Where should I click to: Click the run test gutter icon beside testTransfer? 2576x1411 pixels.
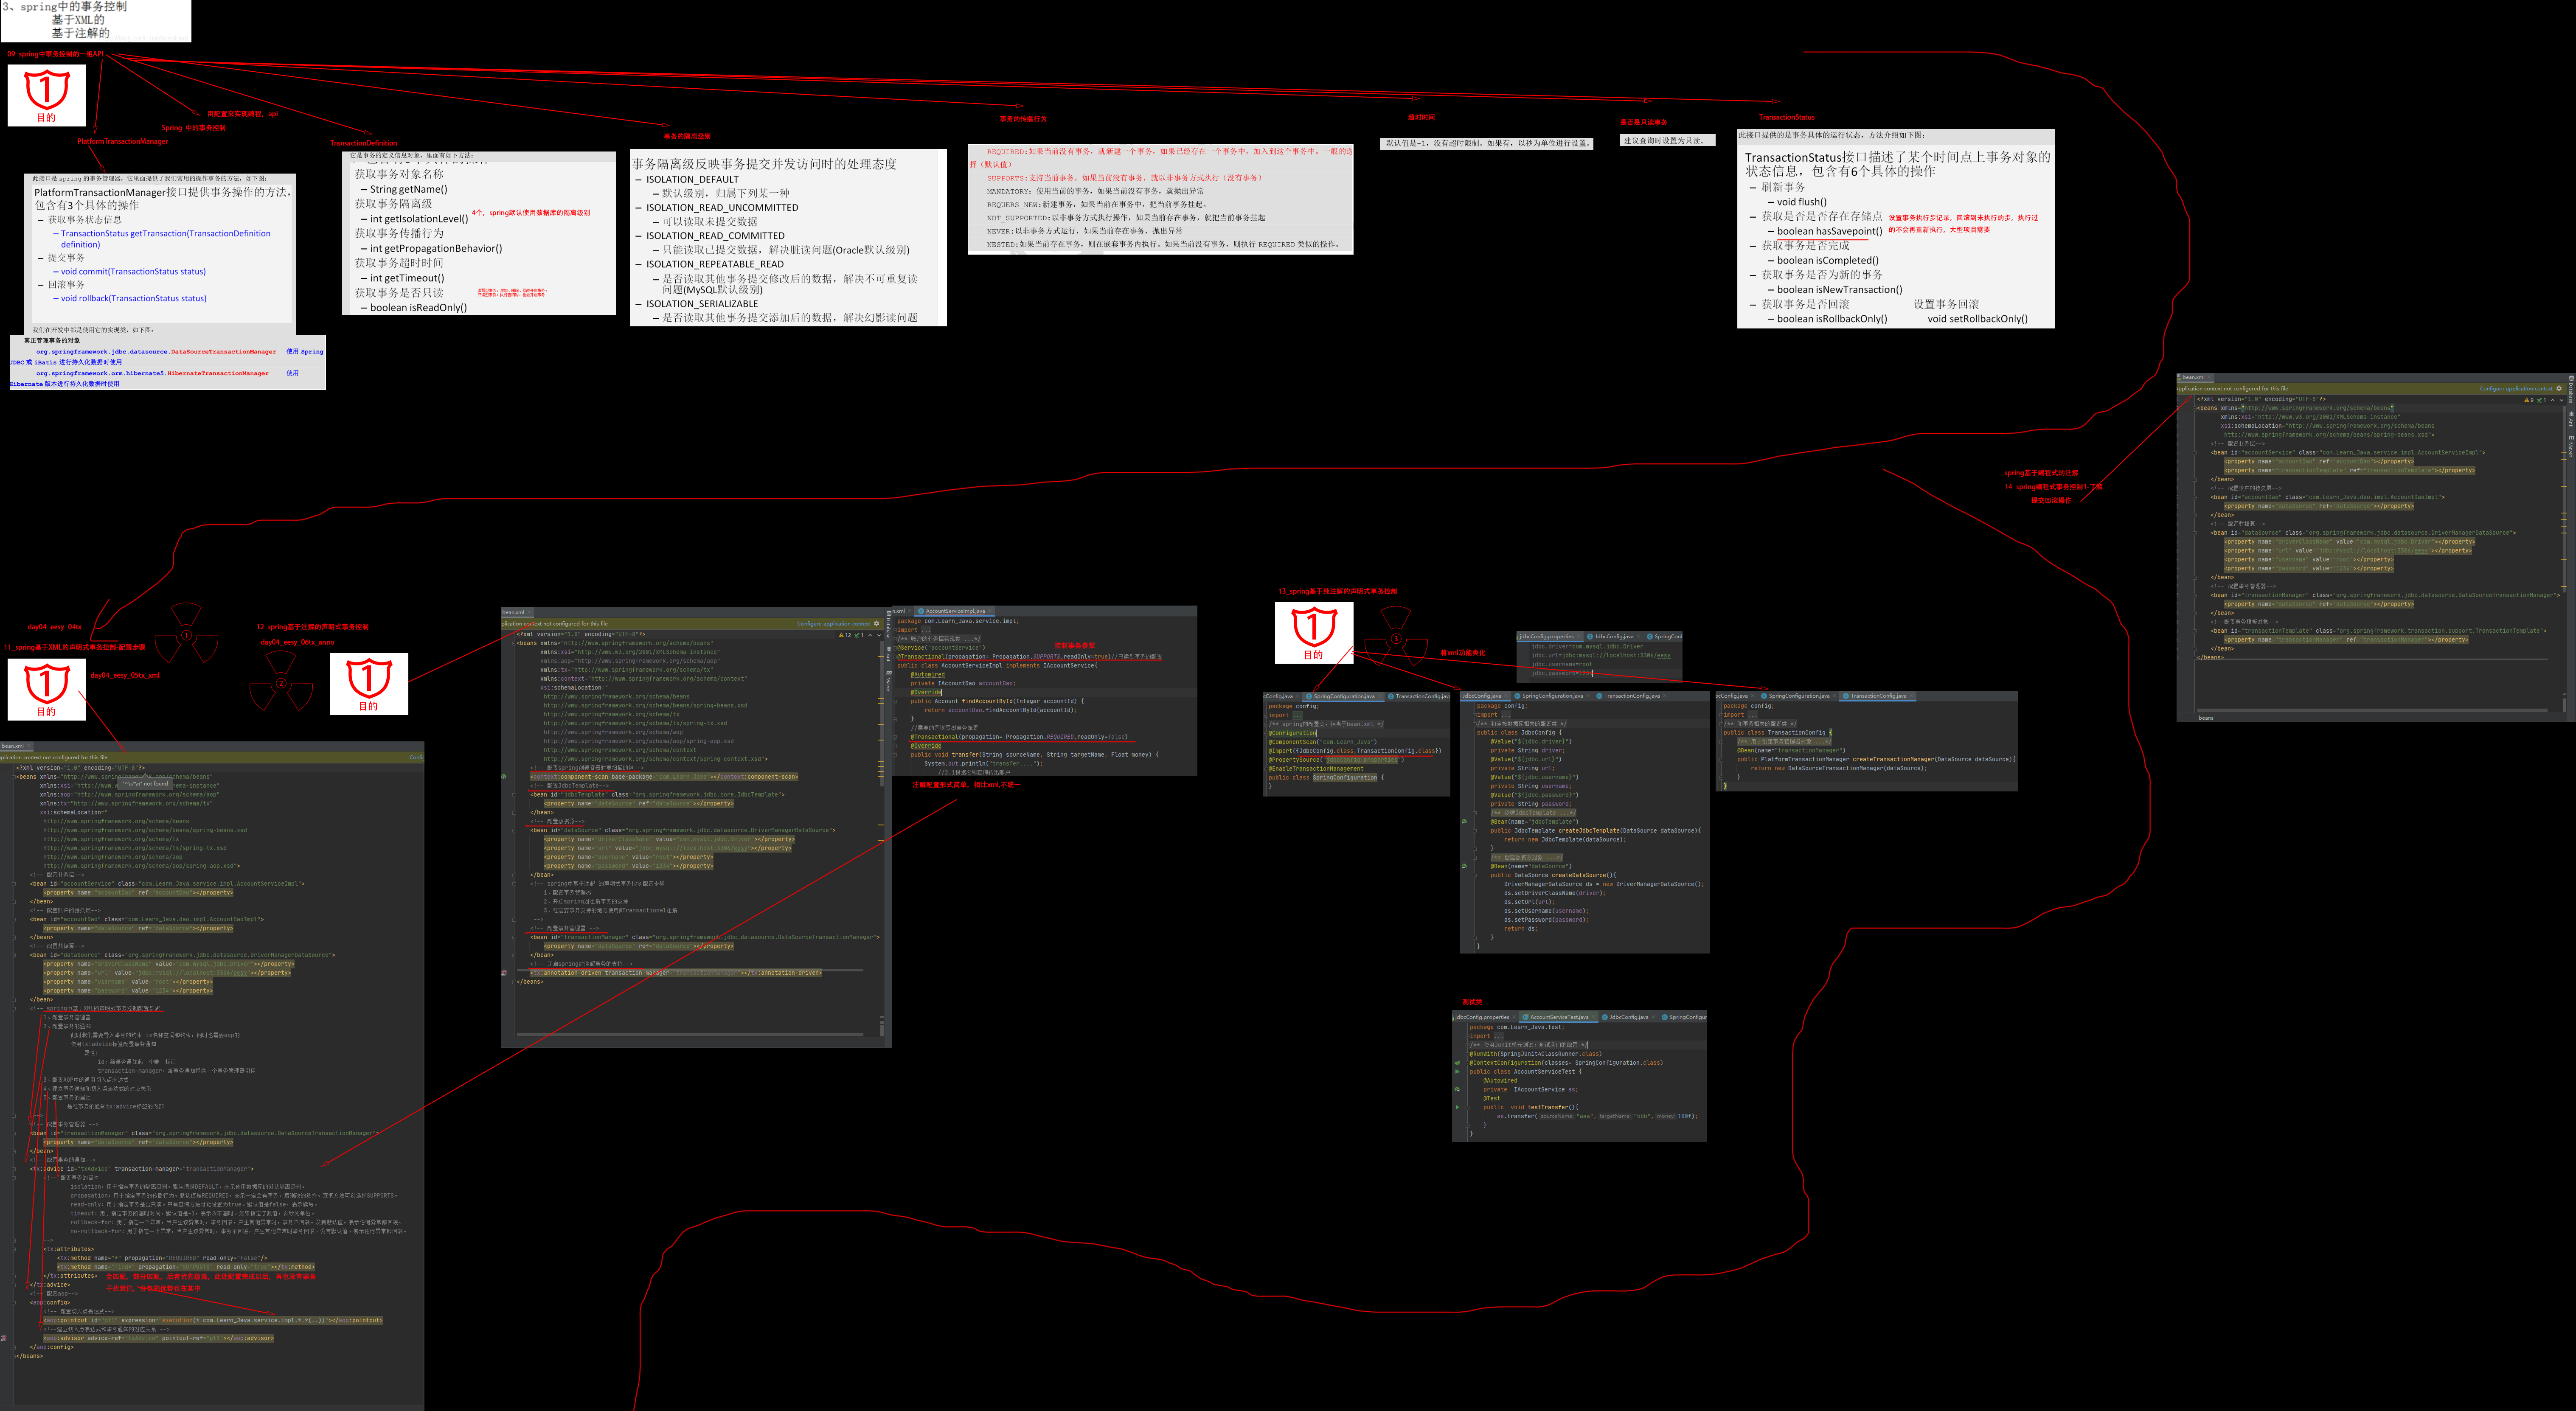1457,1107
